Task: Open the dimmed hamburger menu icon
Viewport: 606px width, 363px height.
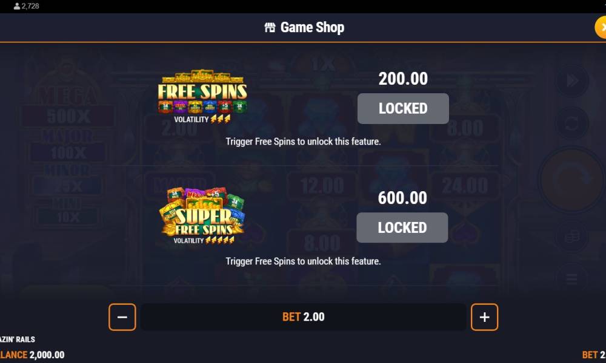Action: pyautogui.click(x=572, y=278)
